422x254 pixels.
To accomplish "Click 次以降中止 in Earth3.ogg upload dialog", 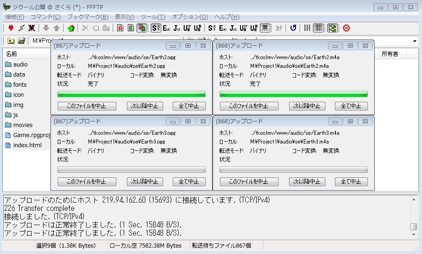I will tap(145, 182).
